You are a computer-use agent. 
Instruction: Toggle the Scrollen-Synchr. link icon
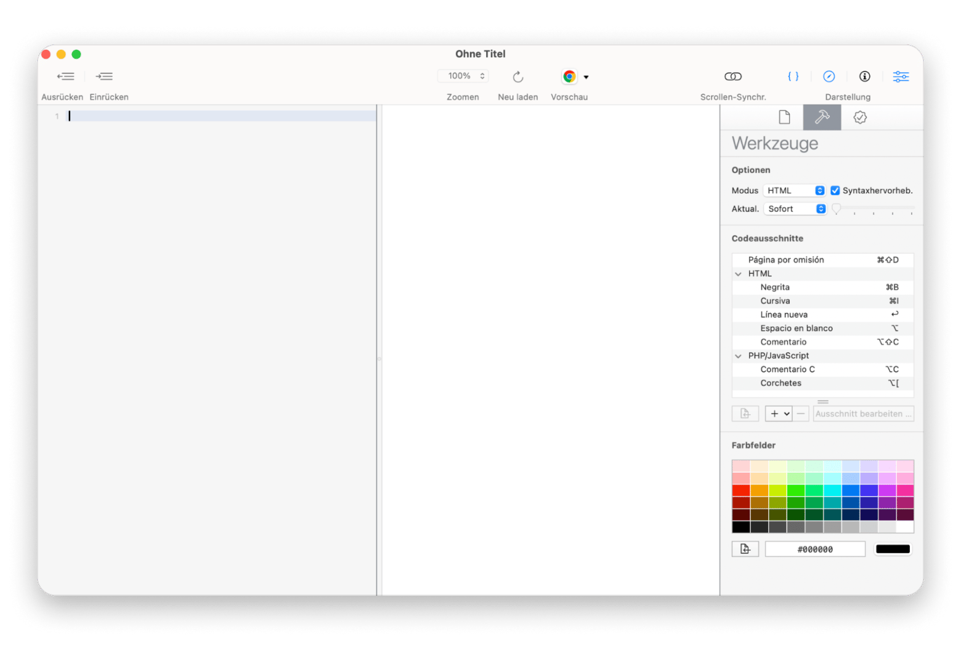pyautogui.click(x=733, y=76)
